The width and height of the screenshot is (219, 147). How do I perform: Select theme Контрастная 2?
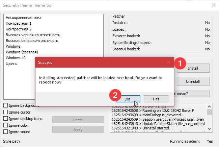coord(19,29)
